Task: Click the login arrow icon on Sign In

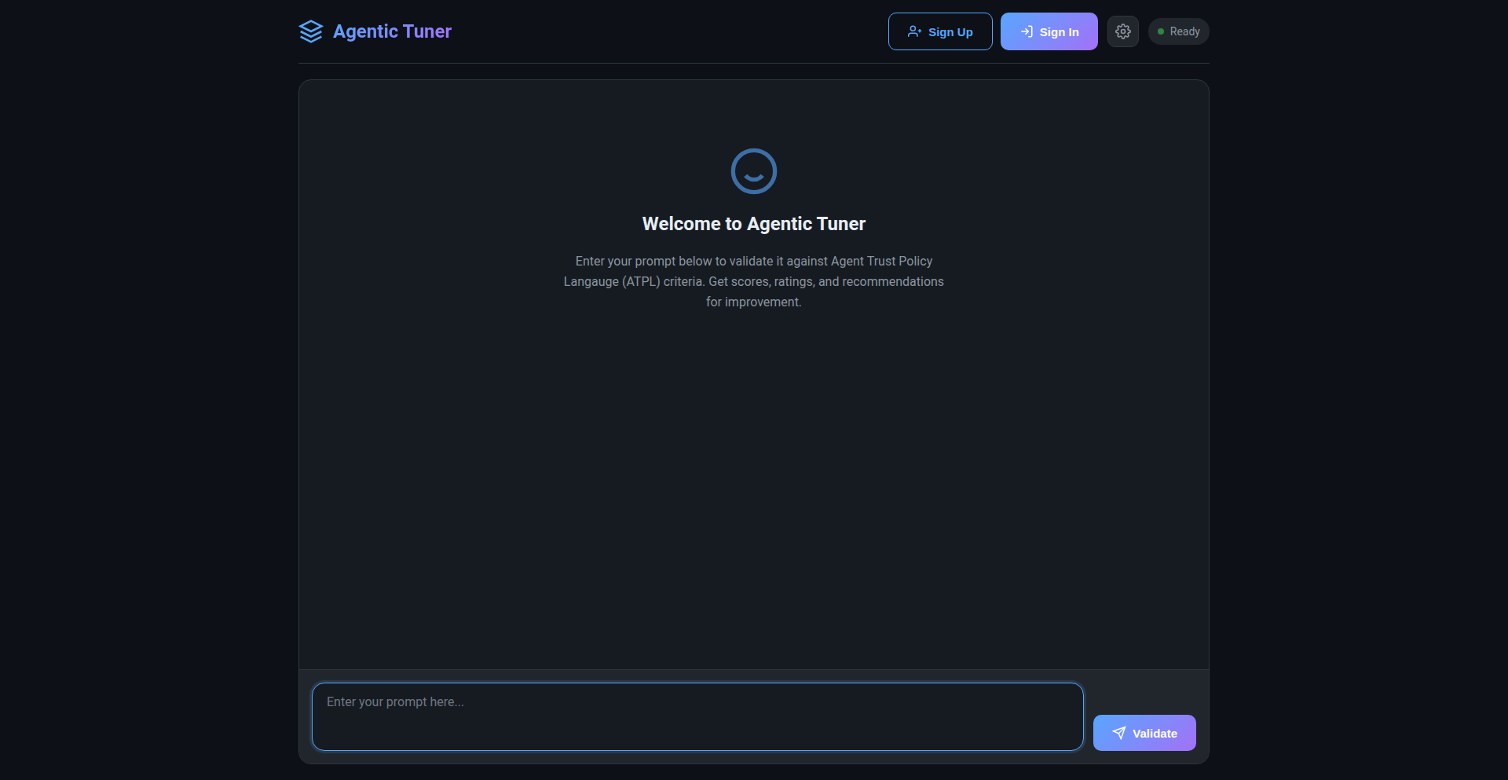Action: [1026, 31]
